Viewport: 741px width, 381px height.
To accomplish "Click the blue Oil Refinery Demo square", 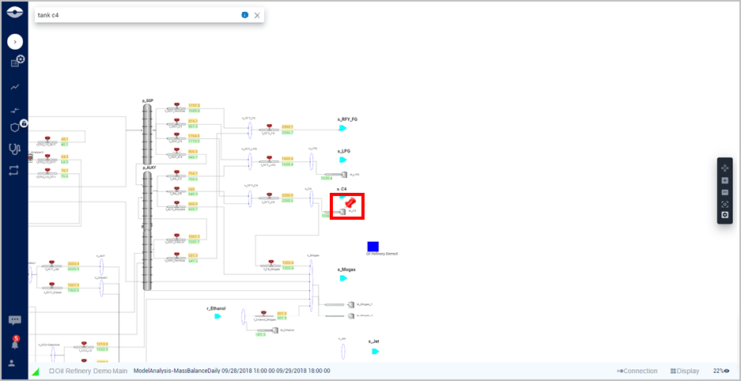I will (x=372, y=247).
